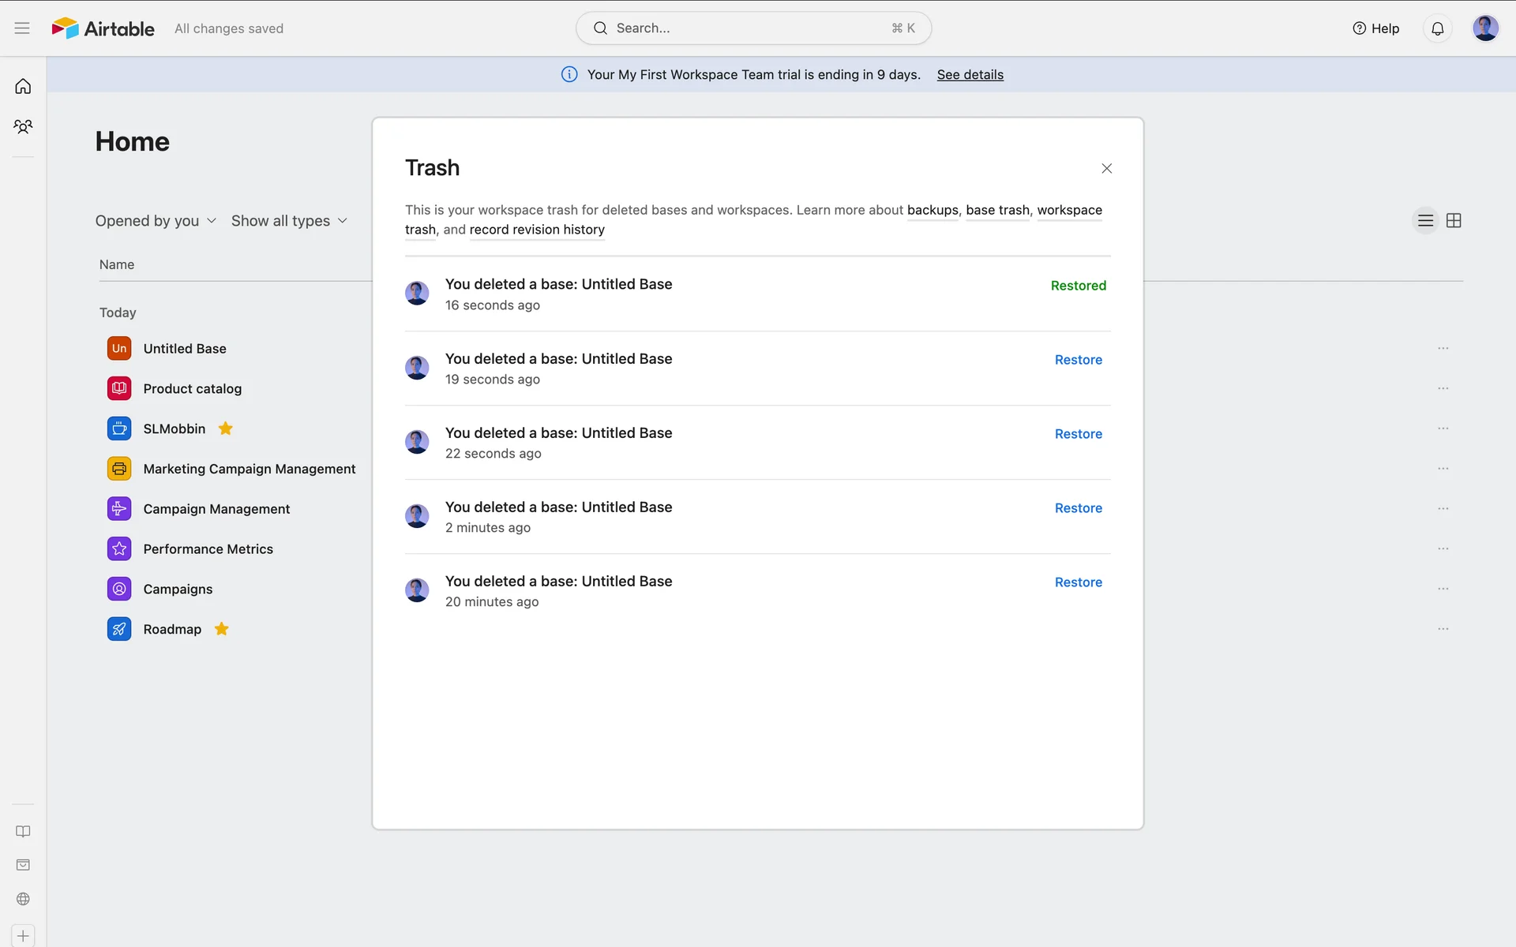Expand the Show all types dropdown
Viewport: 1516px width, 947px height.
tap(289, 221)
